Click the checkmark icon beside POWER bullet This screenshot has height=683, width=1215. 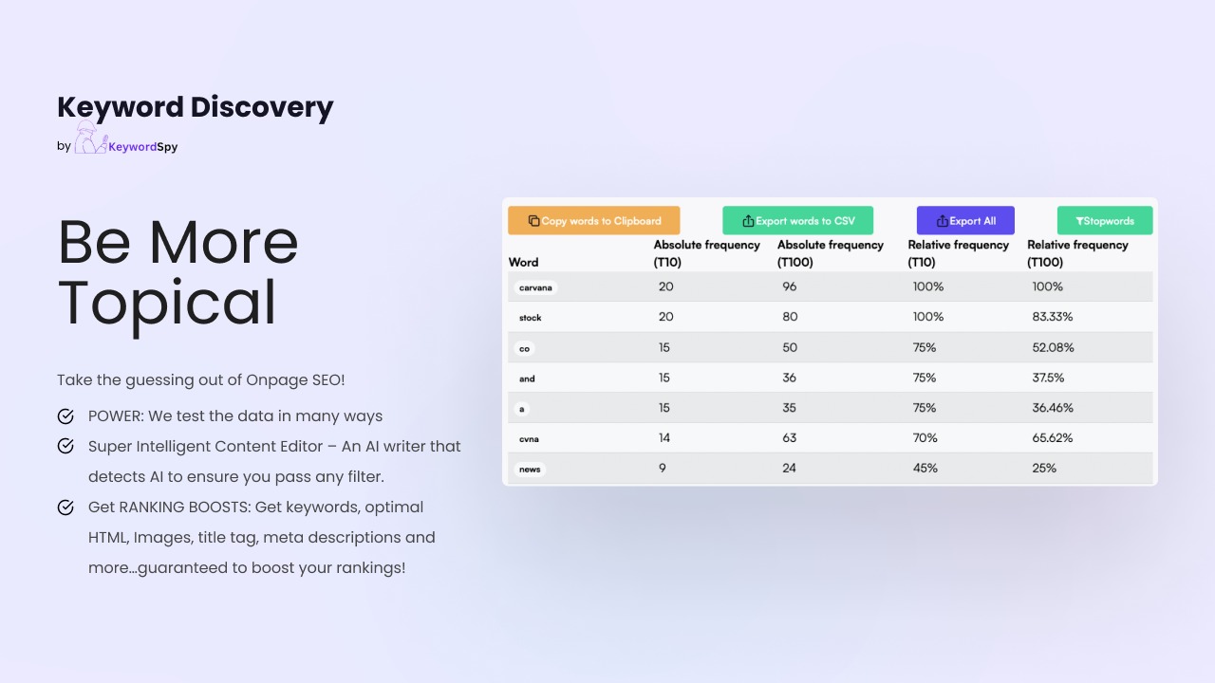click(65, 416)
